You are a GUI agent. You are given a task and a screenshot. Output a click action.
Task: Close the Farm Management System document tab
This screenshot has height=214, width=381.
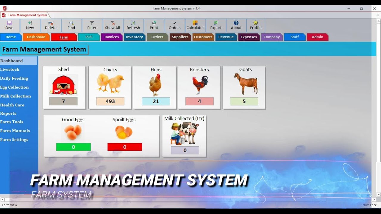[378, 15]
